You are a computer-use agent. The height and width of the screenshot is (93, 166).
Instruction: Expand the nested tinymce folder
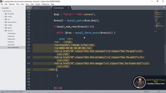(x=4, y=30)
